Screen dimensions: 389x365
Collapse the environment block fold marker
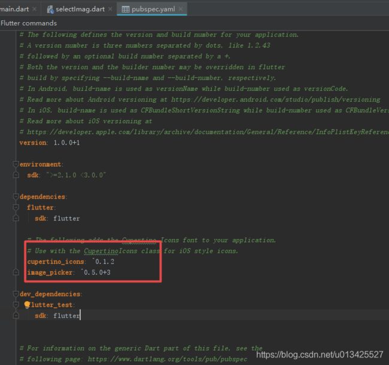[16, 164]
